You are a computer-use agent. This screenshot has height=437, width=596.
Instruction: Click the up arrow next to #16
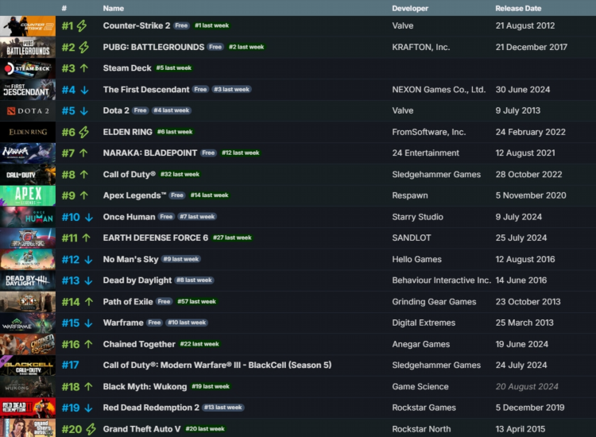click(x=88, y=344)
